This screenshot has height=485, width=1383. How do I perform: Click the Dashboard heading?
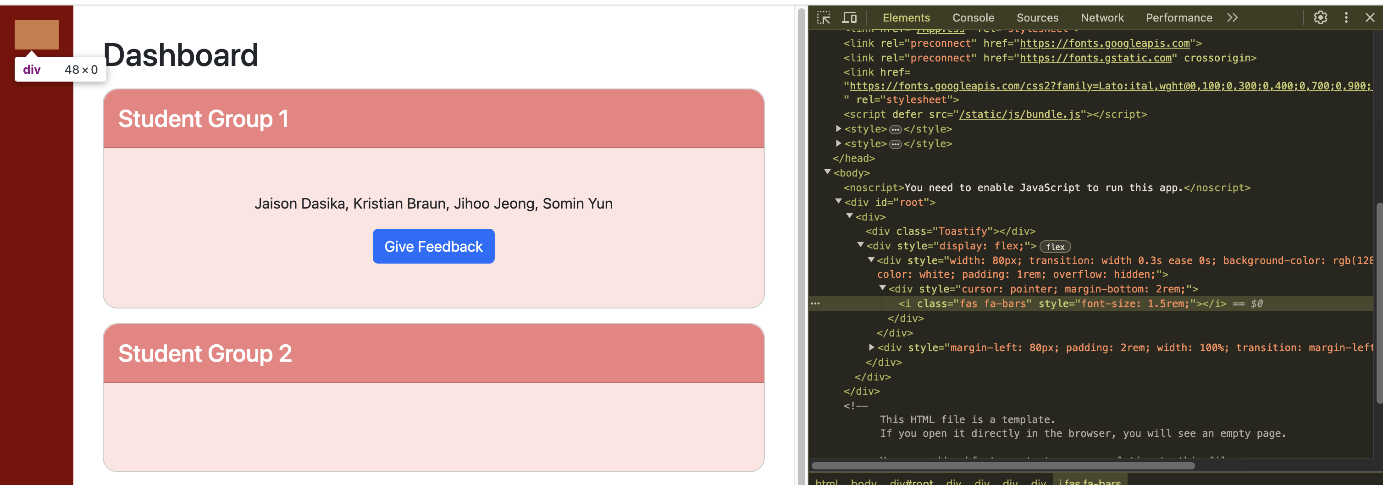(180, 55)
